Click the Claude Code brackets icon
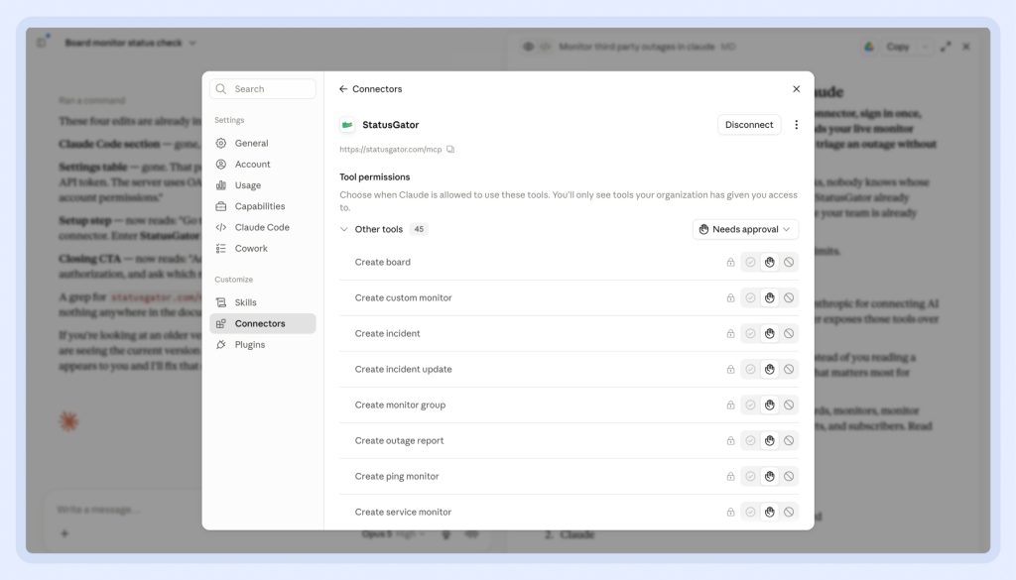Viewport: 1016px width, 580px height. click(221, 227)
